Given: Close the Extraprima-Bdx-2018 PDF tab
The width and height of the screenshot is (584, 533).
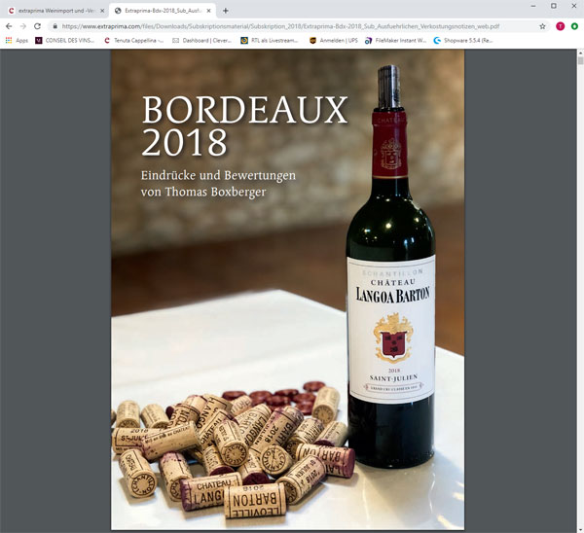Looking at the screenshot, I should [x=209, y=11].
